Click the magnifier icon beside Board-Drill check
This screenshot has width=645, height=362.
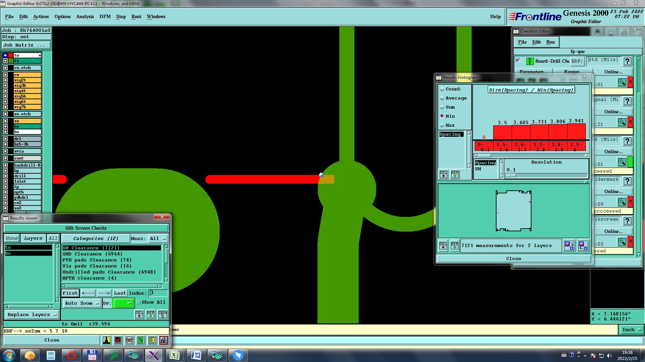[621, 82]
